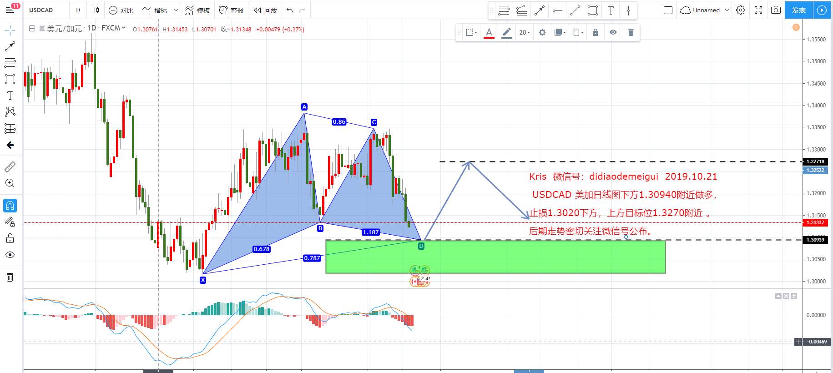Open the candlestick chart style selector

(x=96, y=10)
